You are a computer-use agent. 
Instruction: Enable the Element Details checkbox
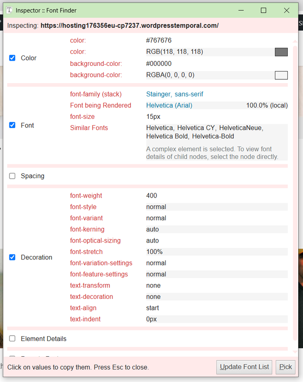tap(12, 339)
